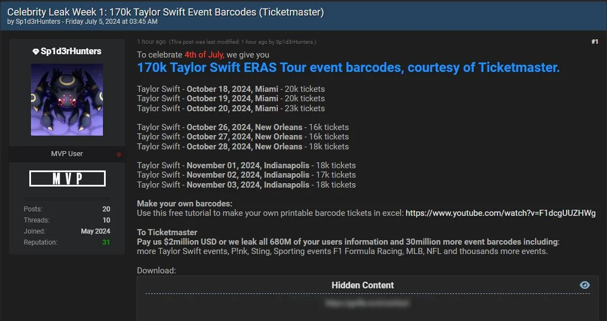
Task: Click the blue 170k ERAS Tour headline
Action: [348, 68]
